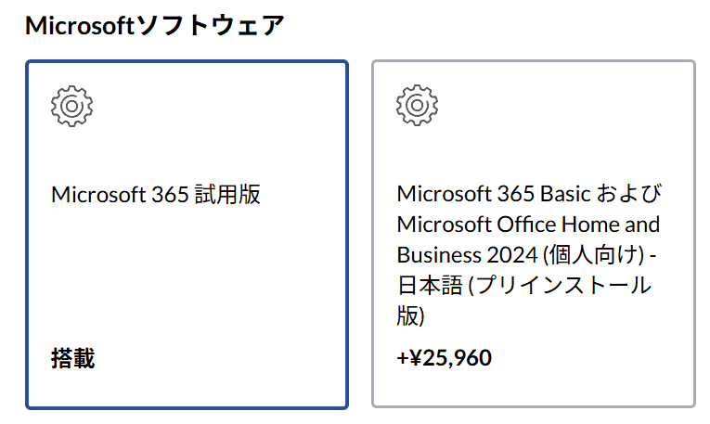Click empty space right of the +¥25,960 price

coord(594,358)
